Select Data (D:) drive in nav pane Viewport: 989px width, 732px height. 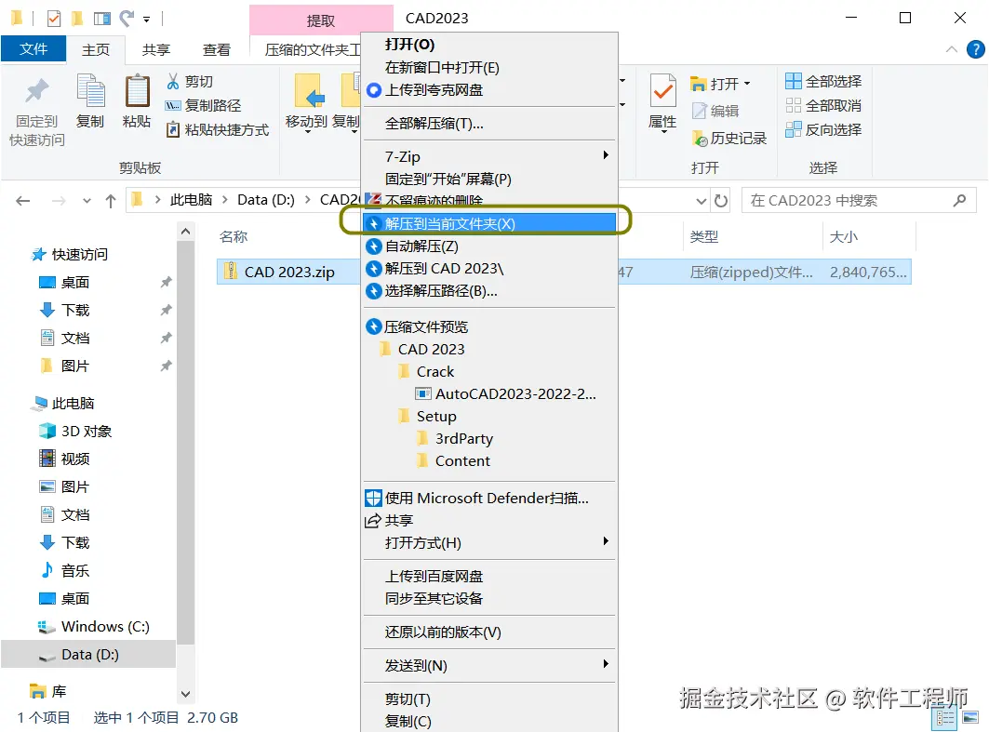(x=88, y=655)
